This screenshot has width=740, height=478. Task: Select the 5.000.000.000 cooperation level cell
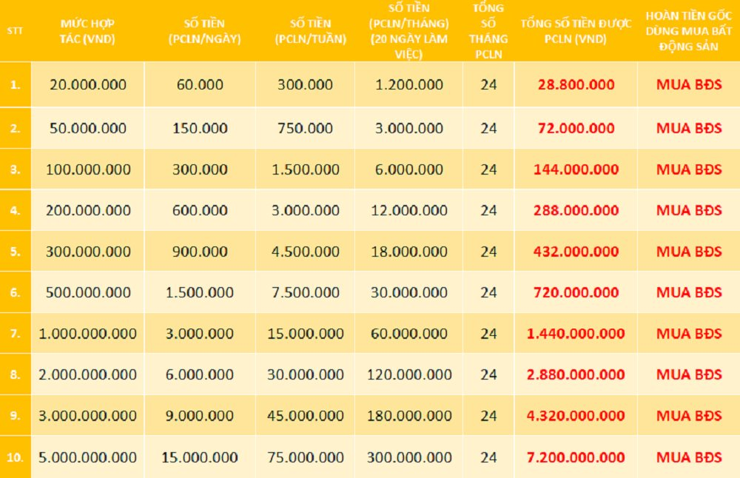click(x=87, y=457)
